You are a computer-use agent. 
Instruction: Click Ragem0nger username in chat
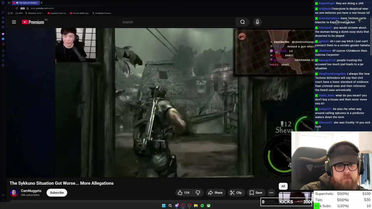coord(327,3)
